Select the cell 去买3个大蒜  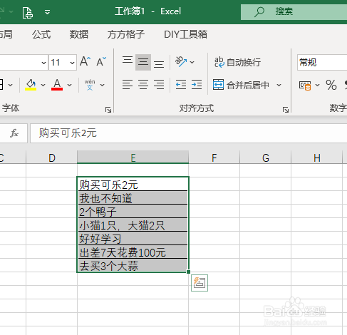[133, 265]
